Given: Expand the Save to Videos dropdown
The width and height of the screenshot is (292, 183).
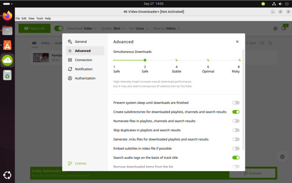Looking at the screenshot, I should point(167,28).
